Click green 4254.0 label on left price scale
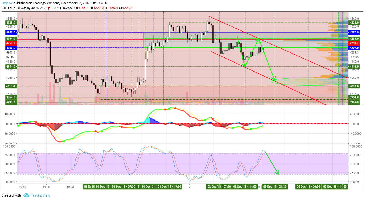Viewport: 365px width, 200px height. tap(11, 39)
